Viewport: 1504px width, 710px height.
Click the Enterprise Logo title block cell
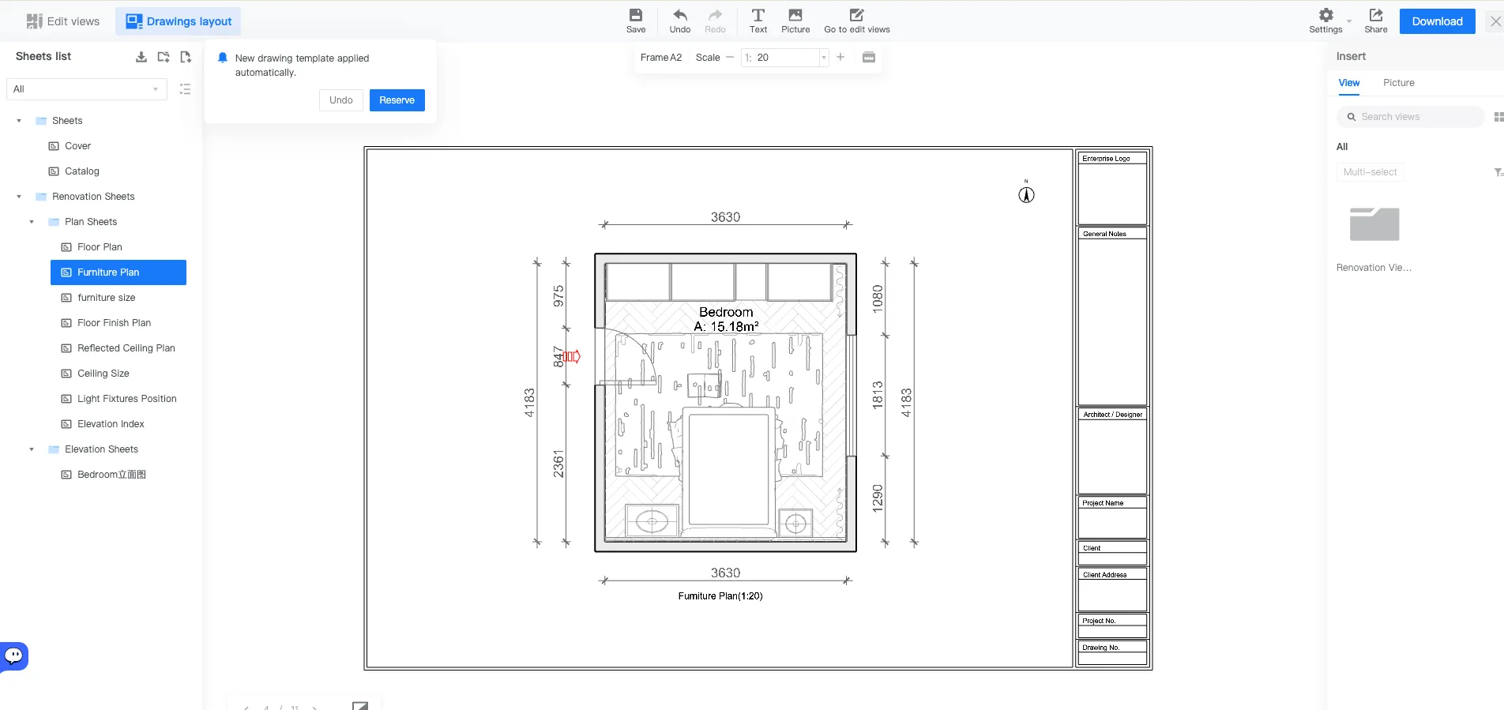tap(1112, 189)
